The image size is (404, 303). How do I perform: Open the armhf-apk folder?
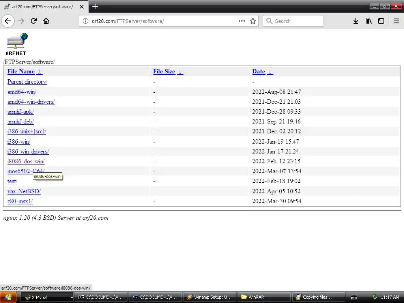21,112
